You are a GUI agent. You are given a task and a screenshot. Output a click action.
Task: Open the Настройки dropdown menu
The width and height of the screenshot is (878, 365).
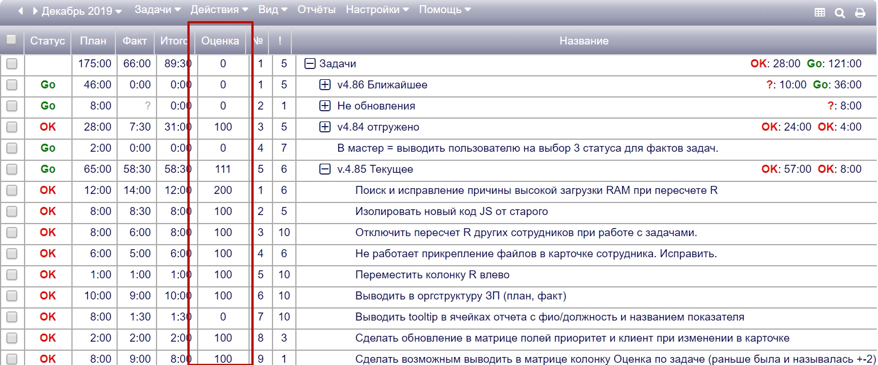(377, 10)
